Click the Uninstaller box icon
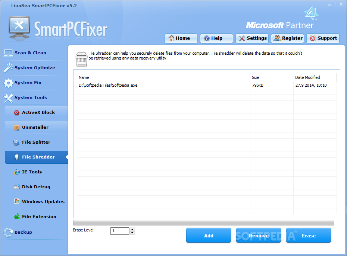Image resolution: width=347 pixels, height=256 pixels. coord(16,128)
